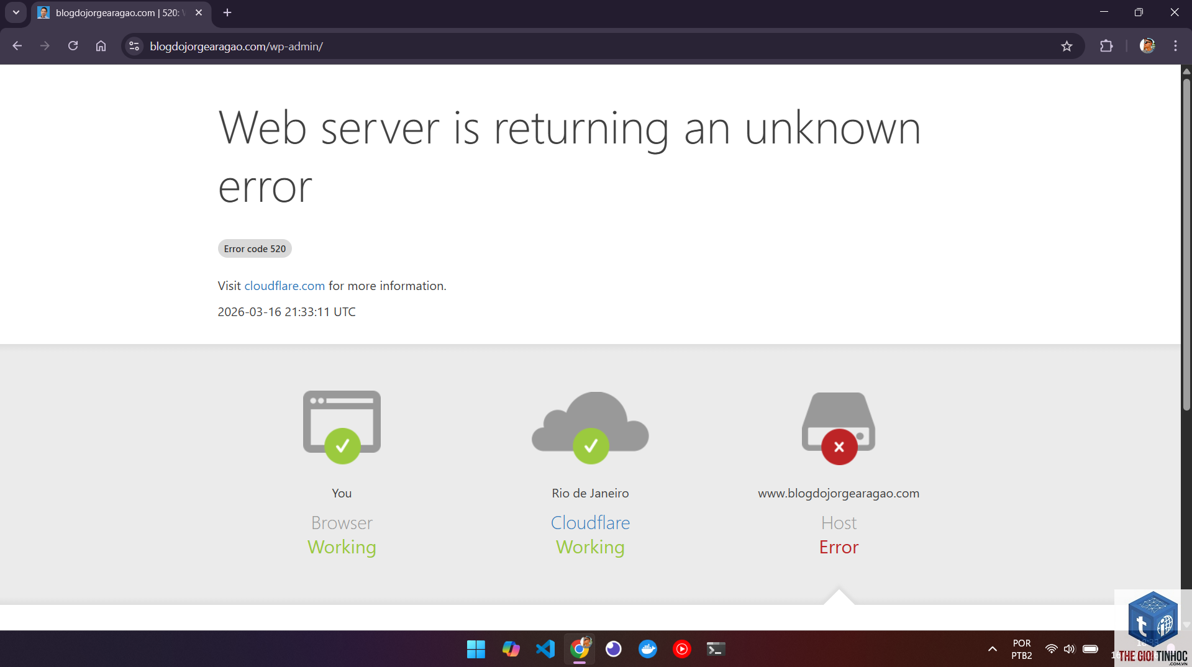The image size is (1192, 667).
Task: Check the battery status icon
Action: [x=1090, y=649]
